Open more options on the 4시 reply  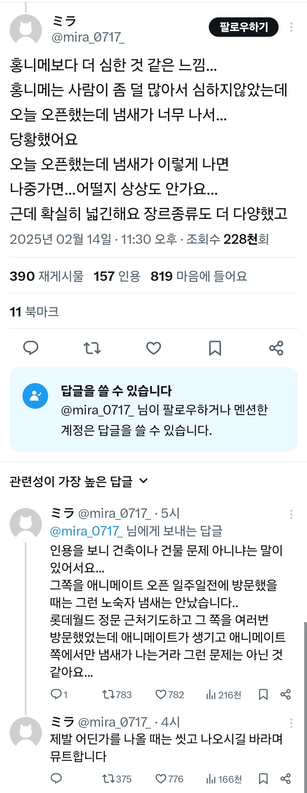click(x=291, y=723)
